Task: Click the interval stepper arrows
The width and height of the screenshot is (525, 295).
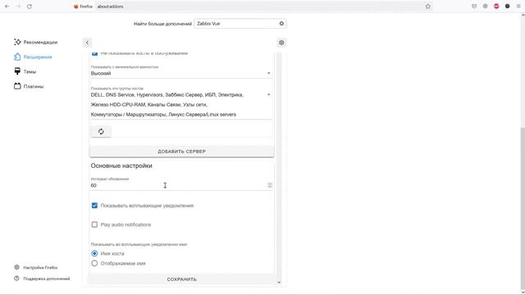Action: tap(270, 185)
